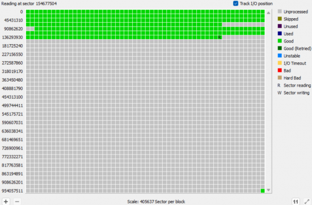Click the scrollbar up arrow
The height and width of the screenshot is (205, 312).
[268, 12]
